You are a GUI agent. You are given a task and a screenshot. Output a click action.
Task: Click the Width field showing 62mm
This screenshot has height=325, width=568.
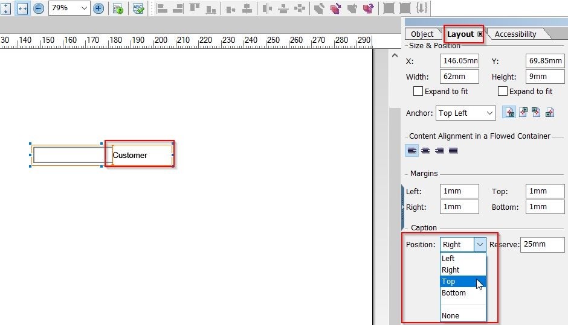459,77
